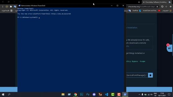Viewport: 173px width, 97px height.
Task: Close the Chocolatey Software tab
Action: (x=144, y=2)
